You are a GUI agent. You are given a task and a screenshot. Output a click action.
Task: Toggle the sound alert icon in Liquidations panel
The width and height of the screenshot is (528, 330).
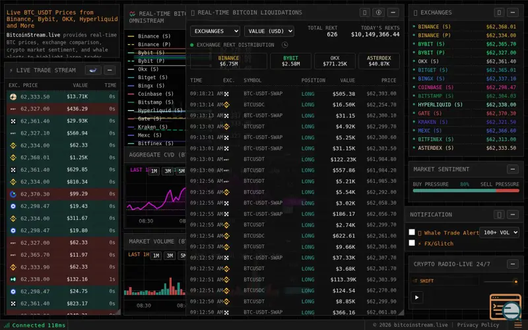pos(378,13)
